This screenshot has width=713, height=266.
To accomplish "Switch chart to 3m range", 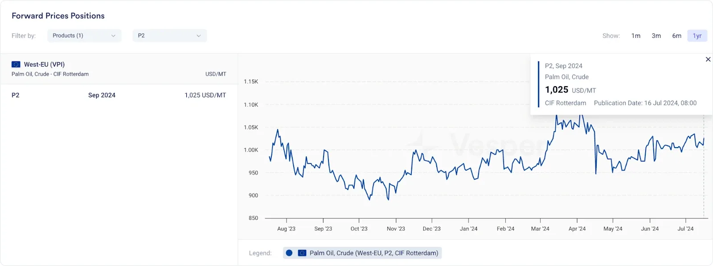I will (x=656, y=36).
